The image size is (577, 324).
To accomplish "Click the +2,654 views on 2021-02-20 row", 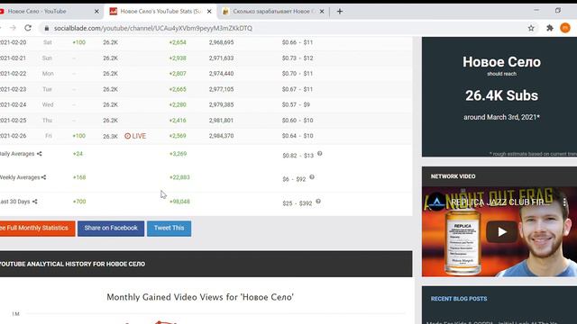I will tap(178, 42).
